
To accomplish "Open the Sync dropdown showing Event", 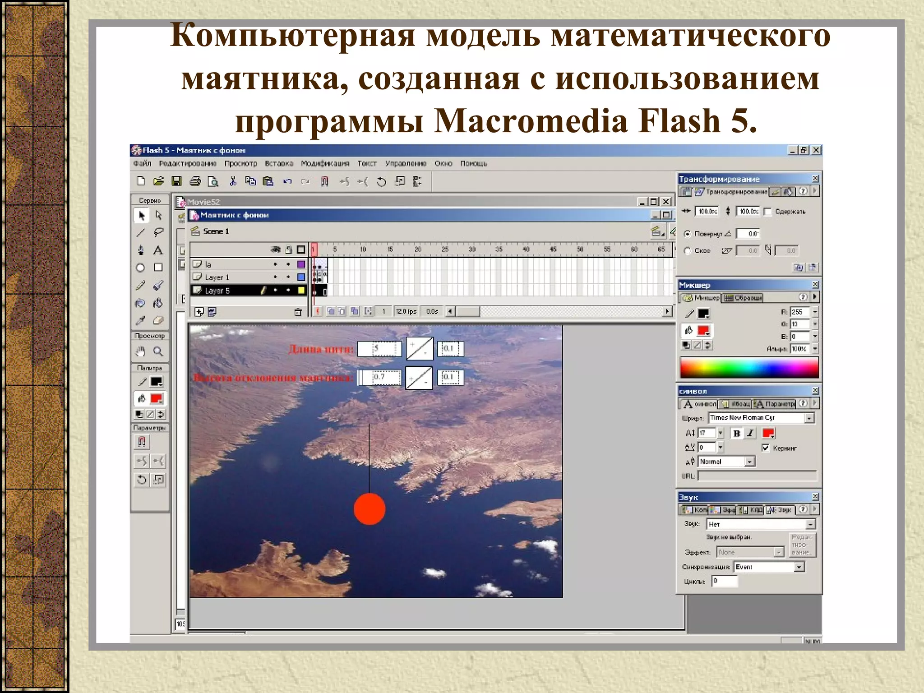I will tap(799, 567).
